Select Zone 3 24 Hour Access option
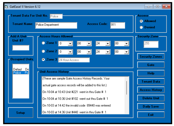Image resolution: width=174 pixels, height=126 pixels. point(43,60)
